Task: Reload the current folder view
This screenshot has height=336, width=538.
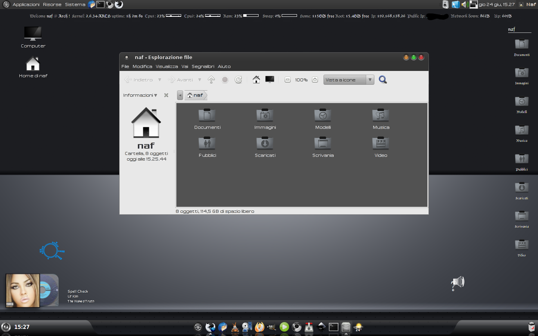Action: [238, 80]
